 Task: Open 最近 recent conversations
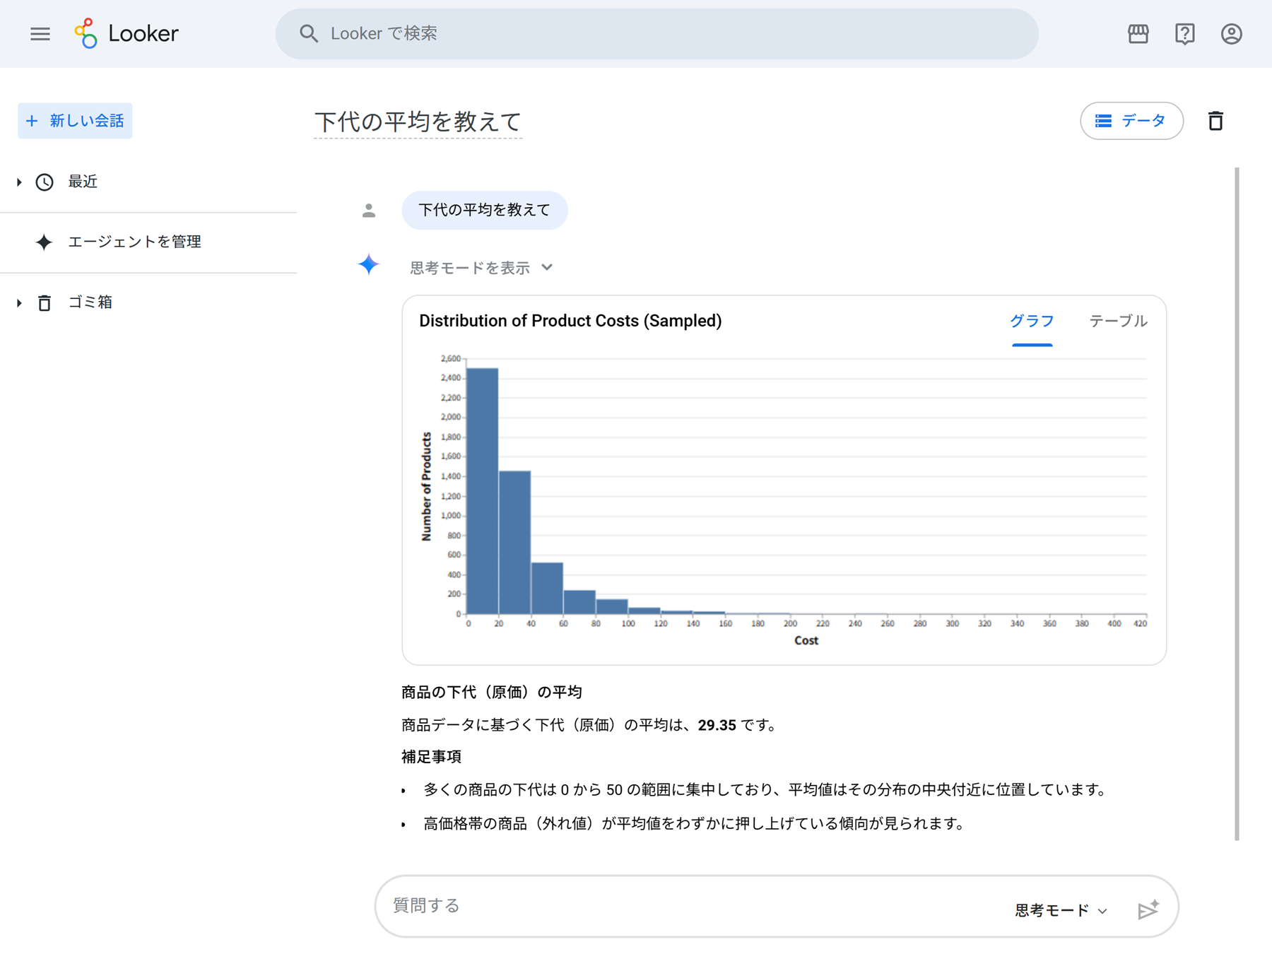click(x=83, y=182)
